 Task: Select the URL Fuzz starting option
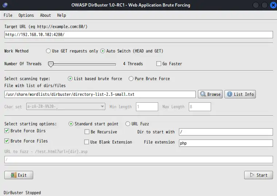(x=128, y=124)
